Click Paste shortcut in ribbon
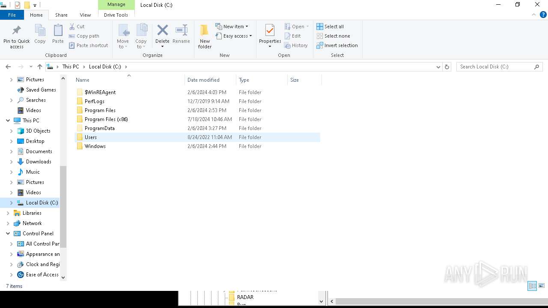This screenshot has width=548, height=308. coord(89,45)
